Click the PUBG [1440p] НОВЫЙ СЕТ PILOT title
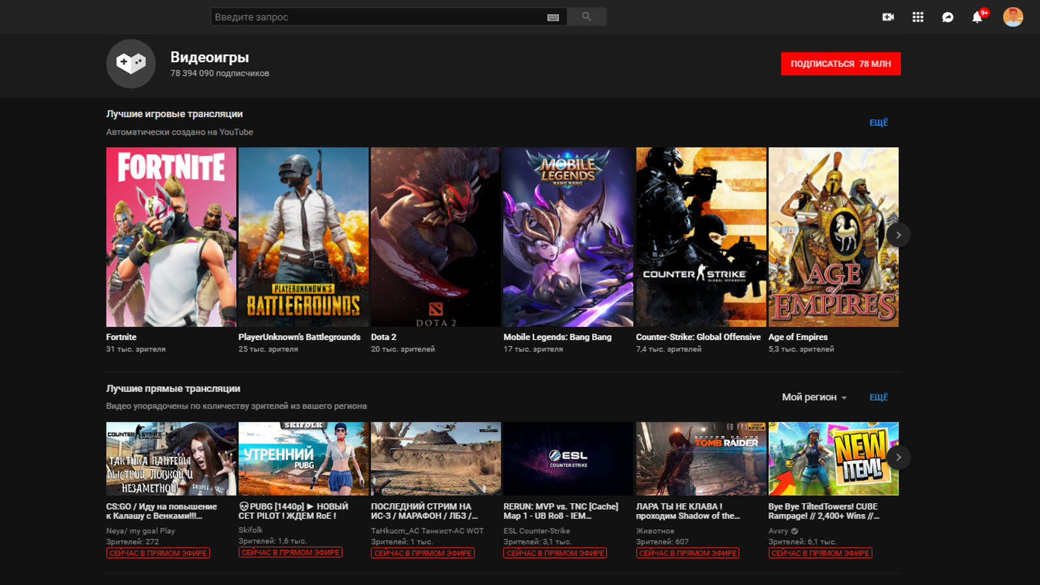The height and width of the screenshot is (585, 1040). pos(294,512)
